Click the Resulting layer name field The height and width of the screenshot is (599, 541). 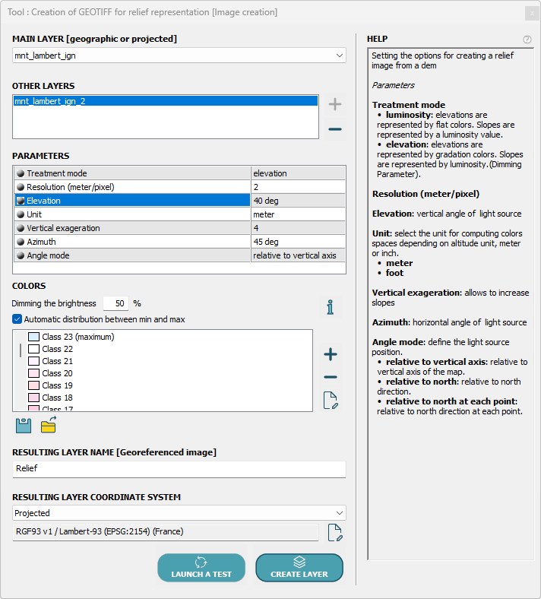click(x=179, y=469)
